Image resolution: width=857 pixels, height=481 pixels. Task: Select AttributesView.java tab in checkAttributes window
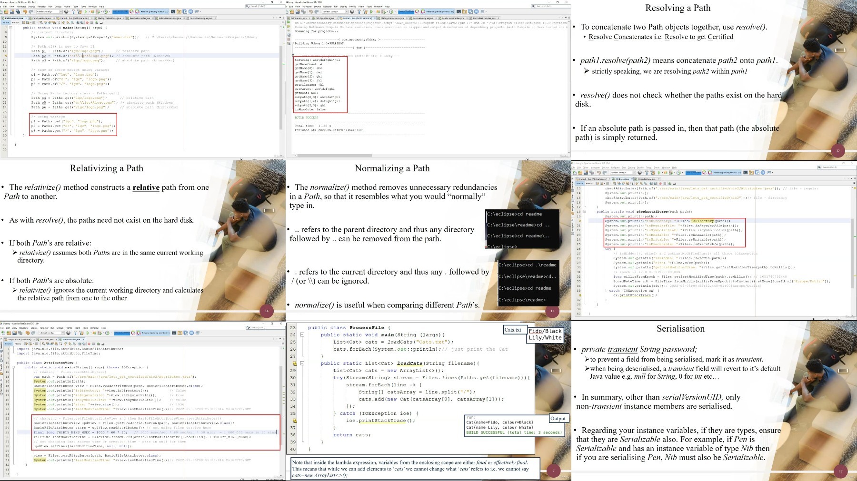click(647, 179)
